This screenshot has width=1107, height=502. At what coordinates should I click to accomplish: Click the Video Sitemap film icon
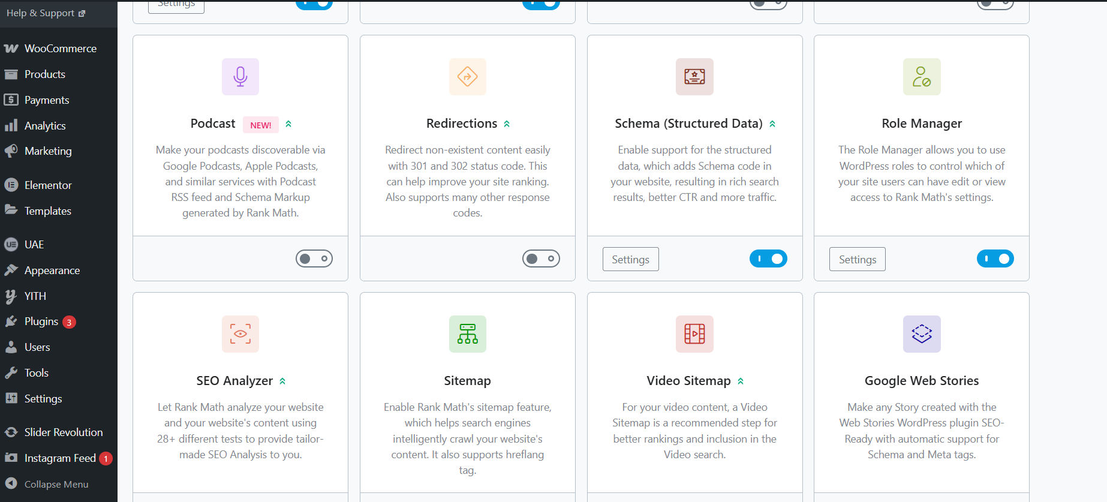(x=694, y=334)
